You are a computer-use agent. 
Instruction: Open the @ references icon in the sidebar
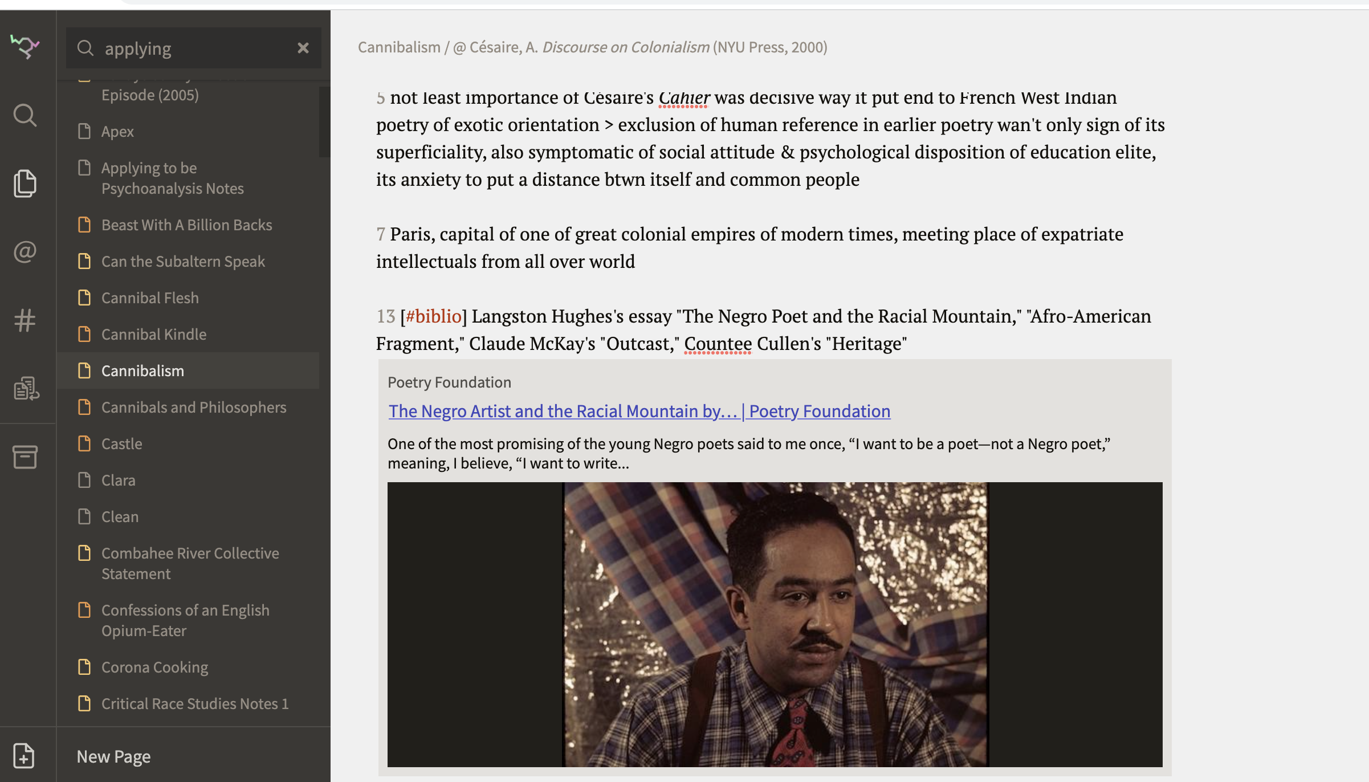(x=25, y=251)
